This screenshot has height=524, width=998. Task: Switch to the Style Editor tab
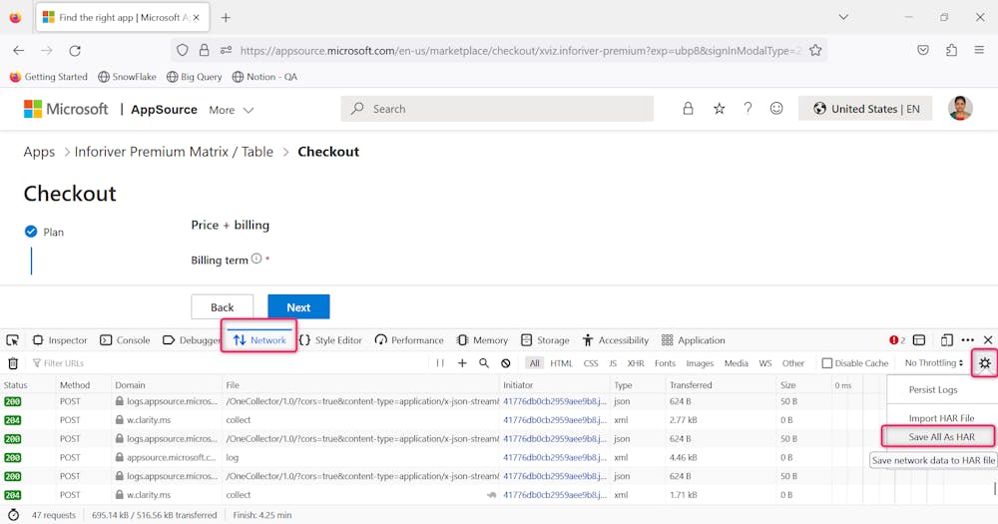point(330,340)
